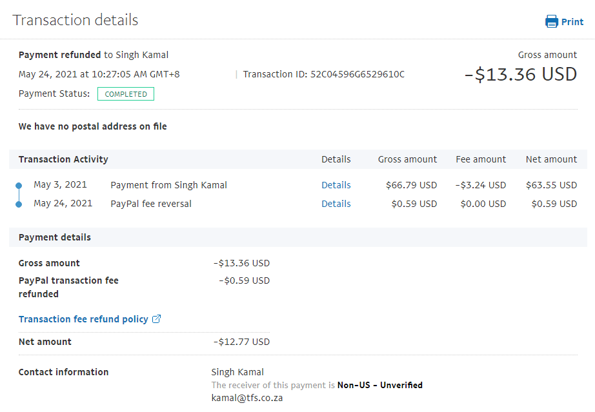The width and height of the screenshot is (595, 412).
Task: Click the Payment from Singh Kamal row label
Action: 168,185
